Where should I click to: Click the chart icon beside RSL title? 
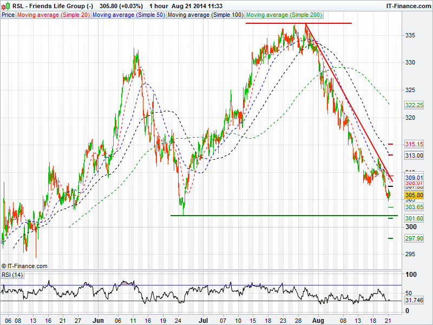5,5
